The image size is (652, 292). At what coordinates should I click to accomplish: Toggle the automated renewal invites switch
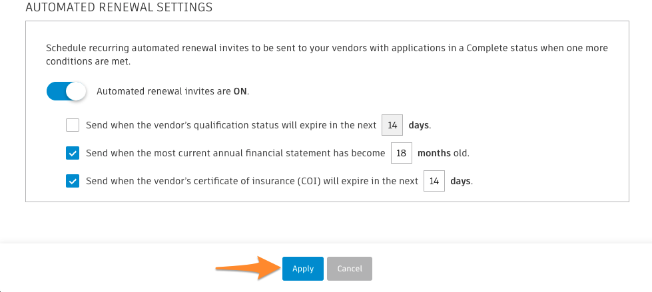(67, 91)
